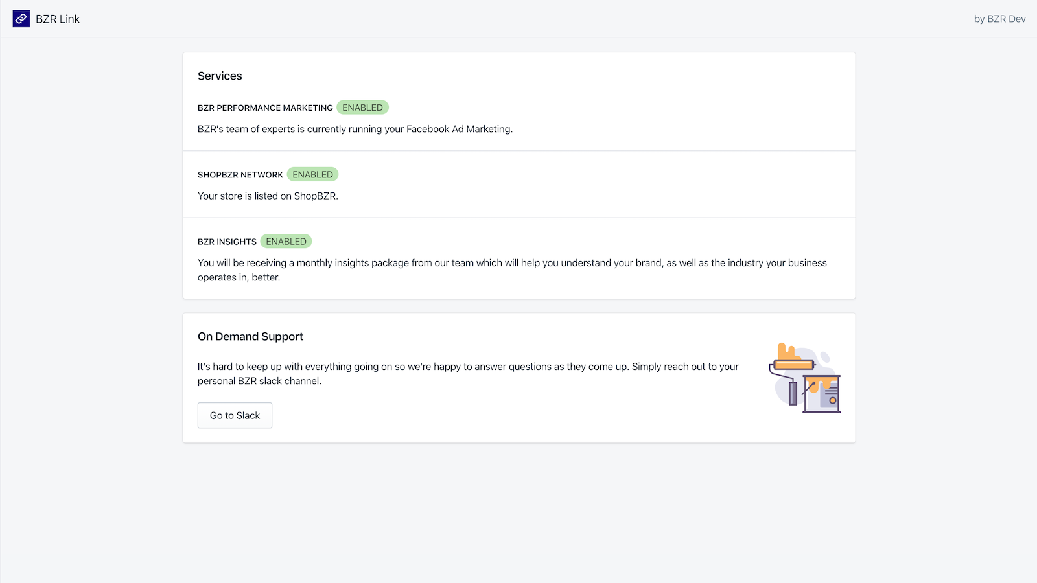The width and height of the screenshot is (1037, 583).
Task: Click the personal BZR slack channel description
Action: pos(468,374)
